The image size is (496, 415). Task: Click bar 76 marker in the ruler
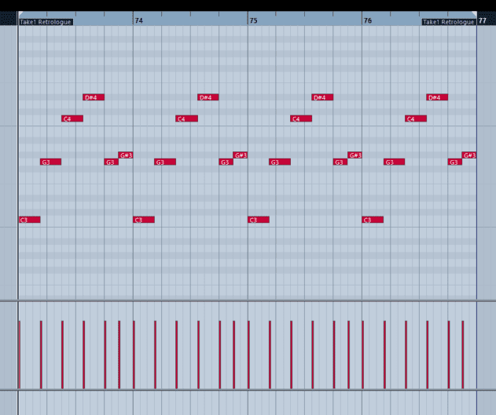click(368, 20)
